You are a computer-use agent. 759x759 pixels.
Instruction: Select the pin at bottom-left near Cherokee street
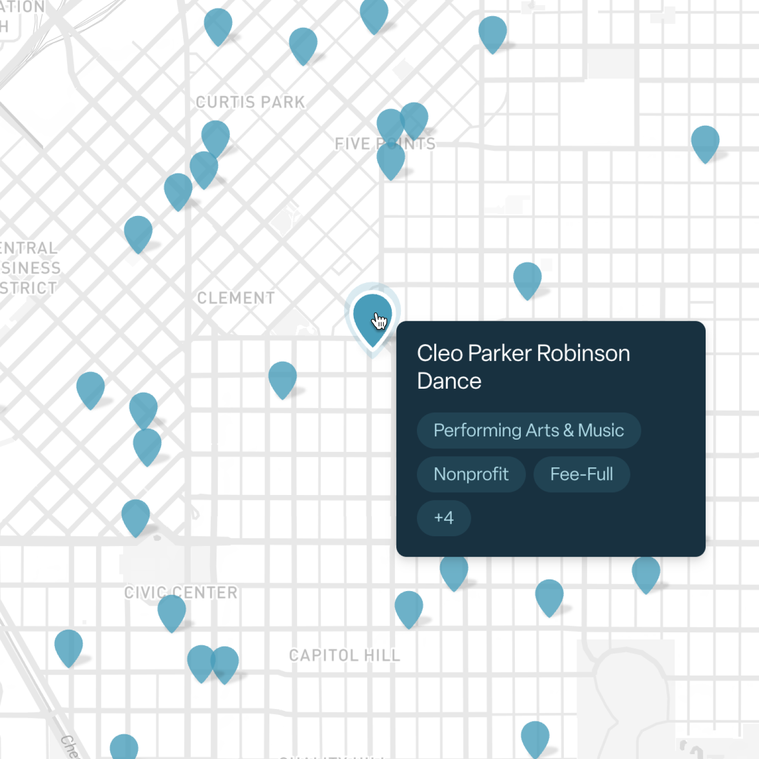[x=124, y=747]
